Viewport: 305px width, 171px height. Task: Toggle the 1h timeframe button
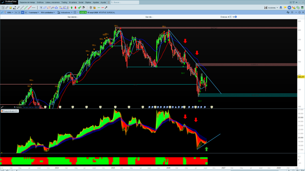pyautogui.click(x=16, y=13)
